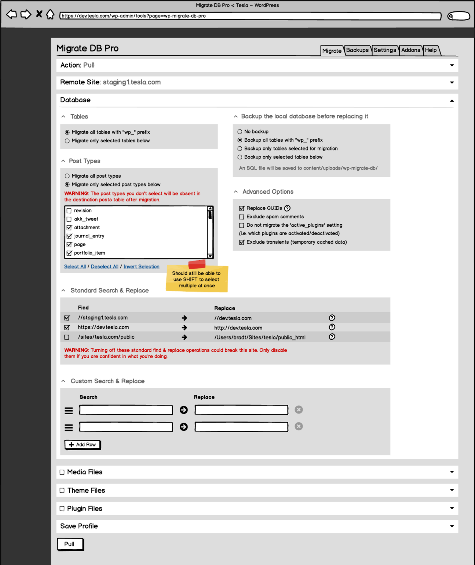Click the first custom Search input field
Image resolution: width=475 pixels, height=565 pixels.
click(x=126, y=410)
